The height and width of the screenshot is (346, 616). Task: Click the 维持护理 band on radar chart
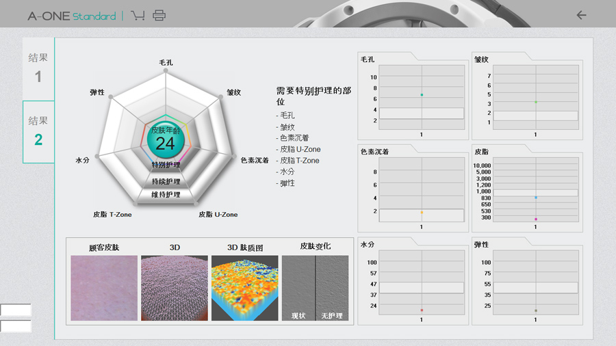(x=166, y=195)
